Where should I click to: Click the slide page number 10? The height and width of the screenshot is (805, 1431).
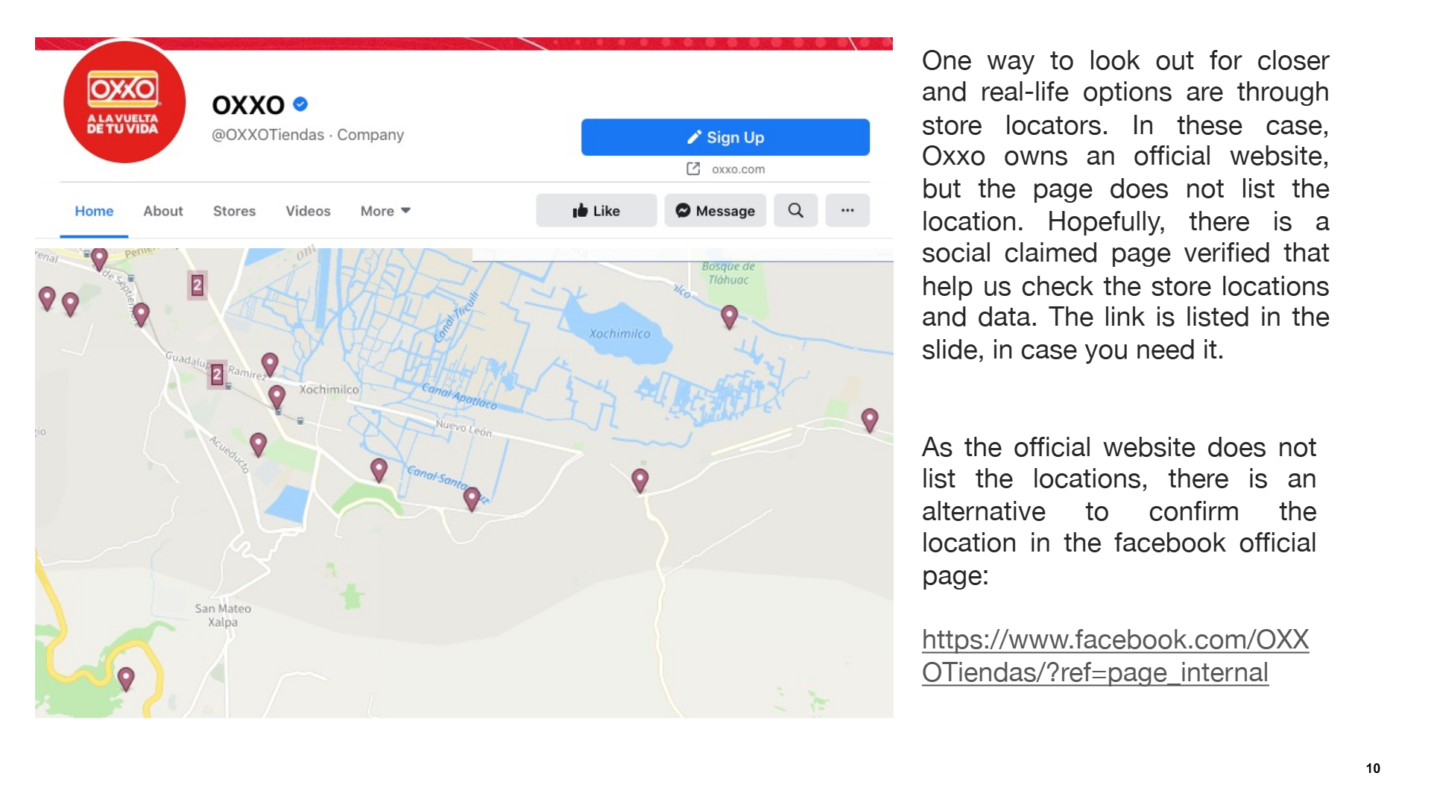click(x=1373, y=768)
